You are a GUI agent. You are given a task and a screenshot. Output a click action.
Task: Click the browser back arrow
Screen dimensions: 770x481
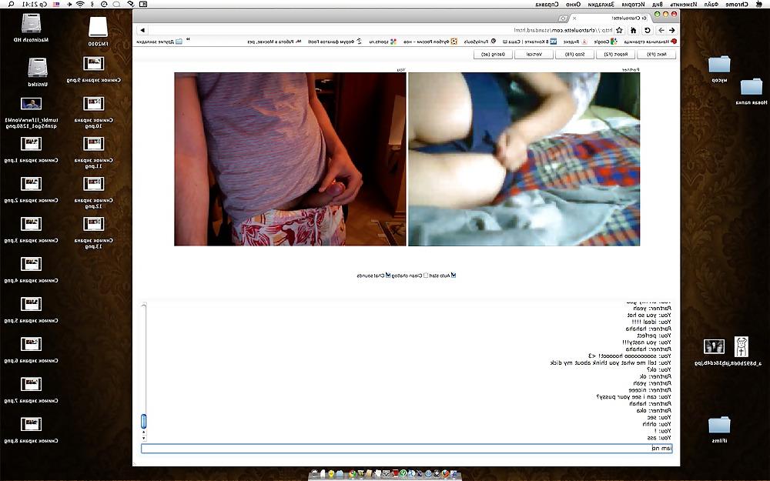(x=671, y=31)
